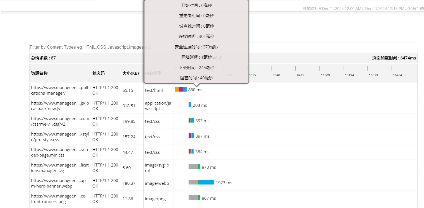Select the 157.24 size value
Image resolution: width=424 pixels, height=208 pixels.
pos(129,137)
